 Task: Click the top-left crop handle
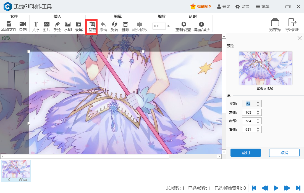[29, 52]
